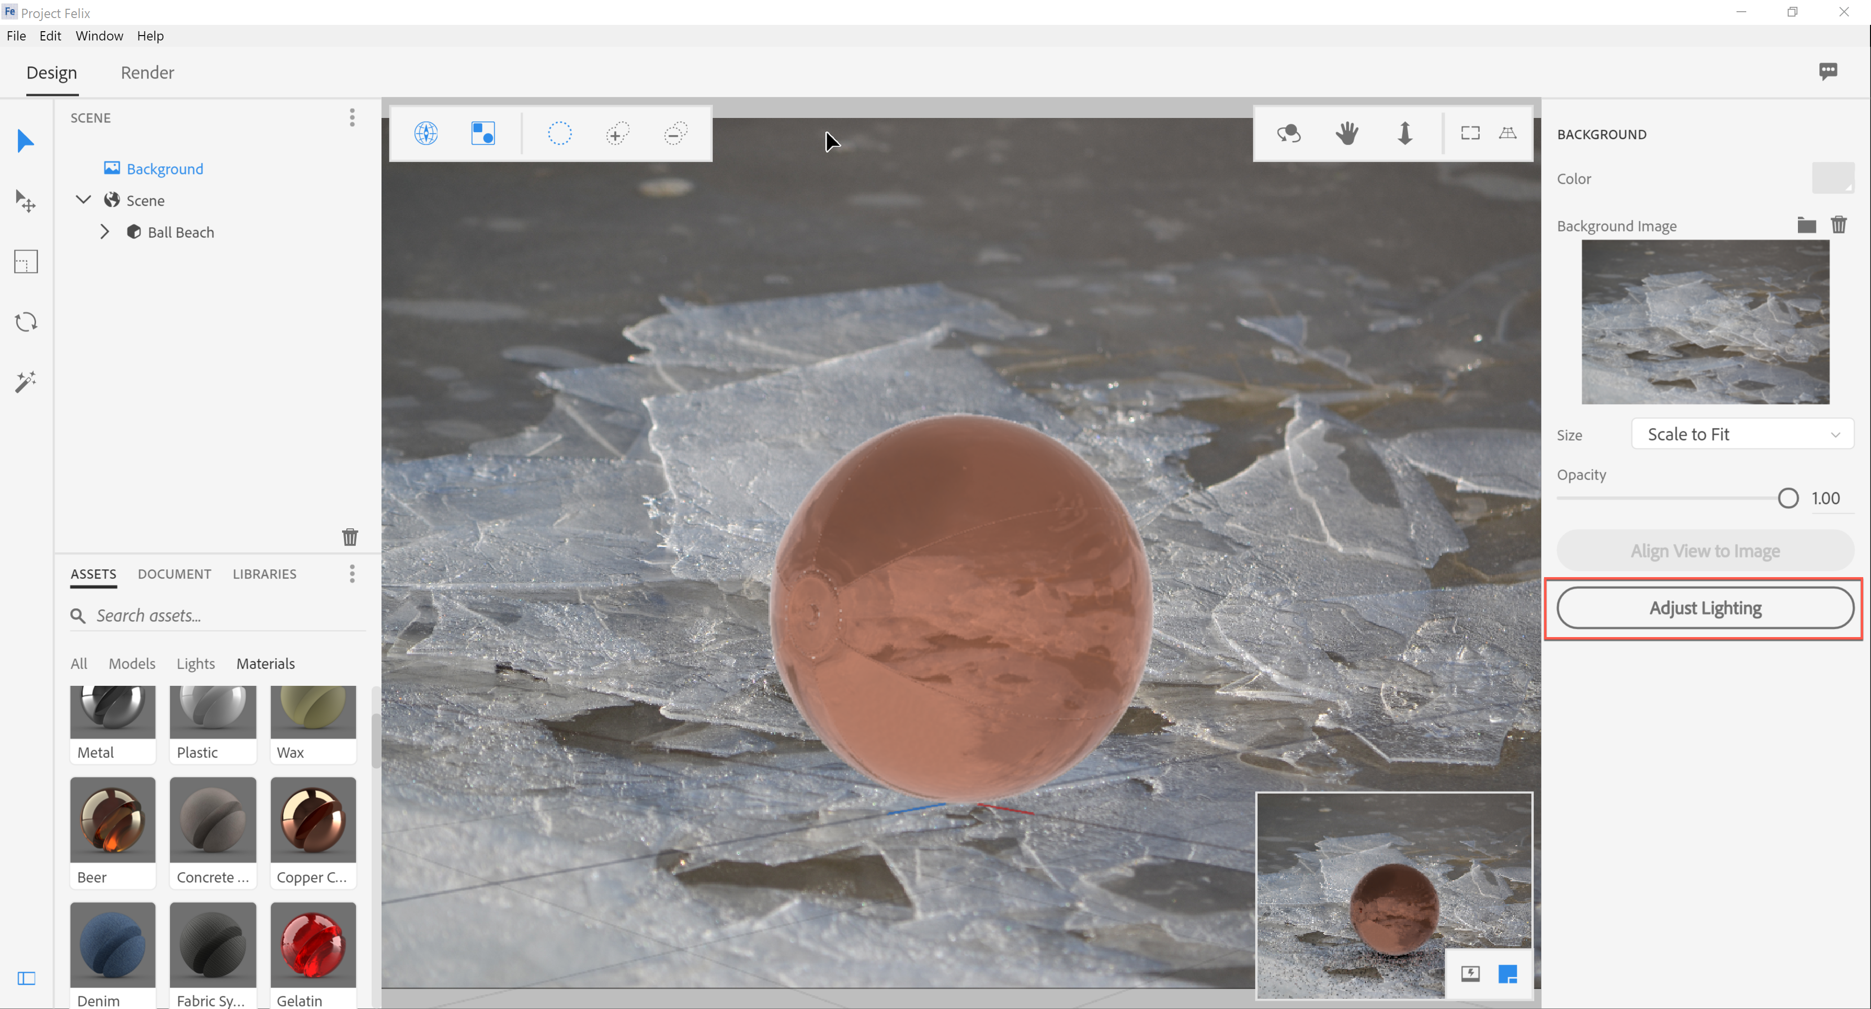This screenshot has width=1871, height=1009.
Task: Filter assets by All
Action: click(78, 663)
